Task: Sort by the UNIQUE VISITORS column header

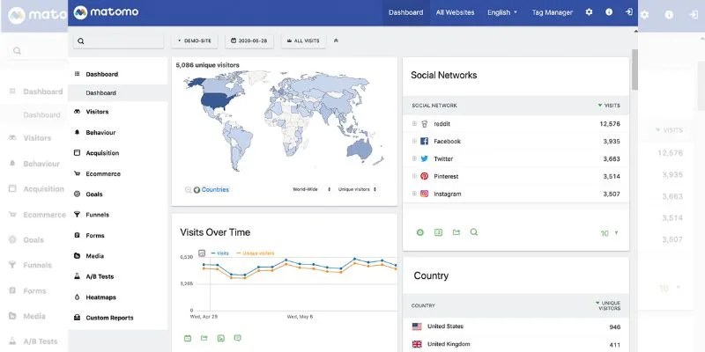Action: (608, 305)
